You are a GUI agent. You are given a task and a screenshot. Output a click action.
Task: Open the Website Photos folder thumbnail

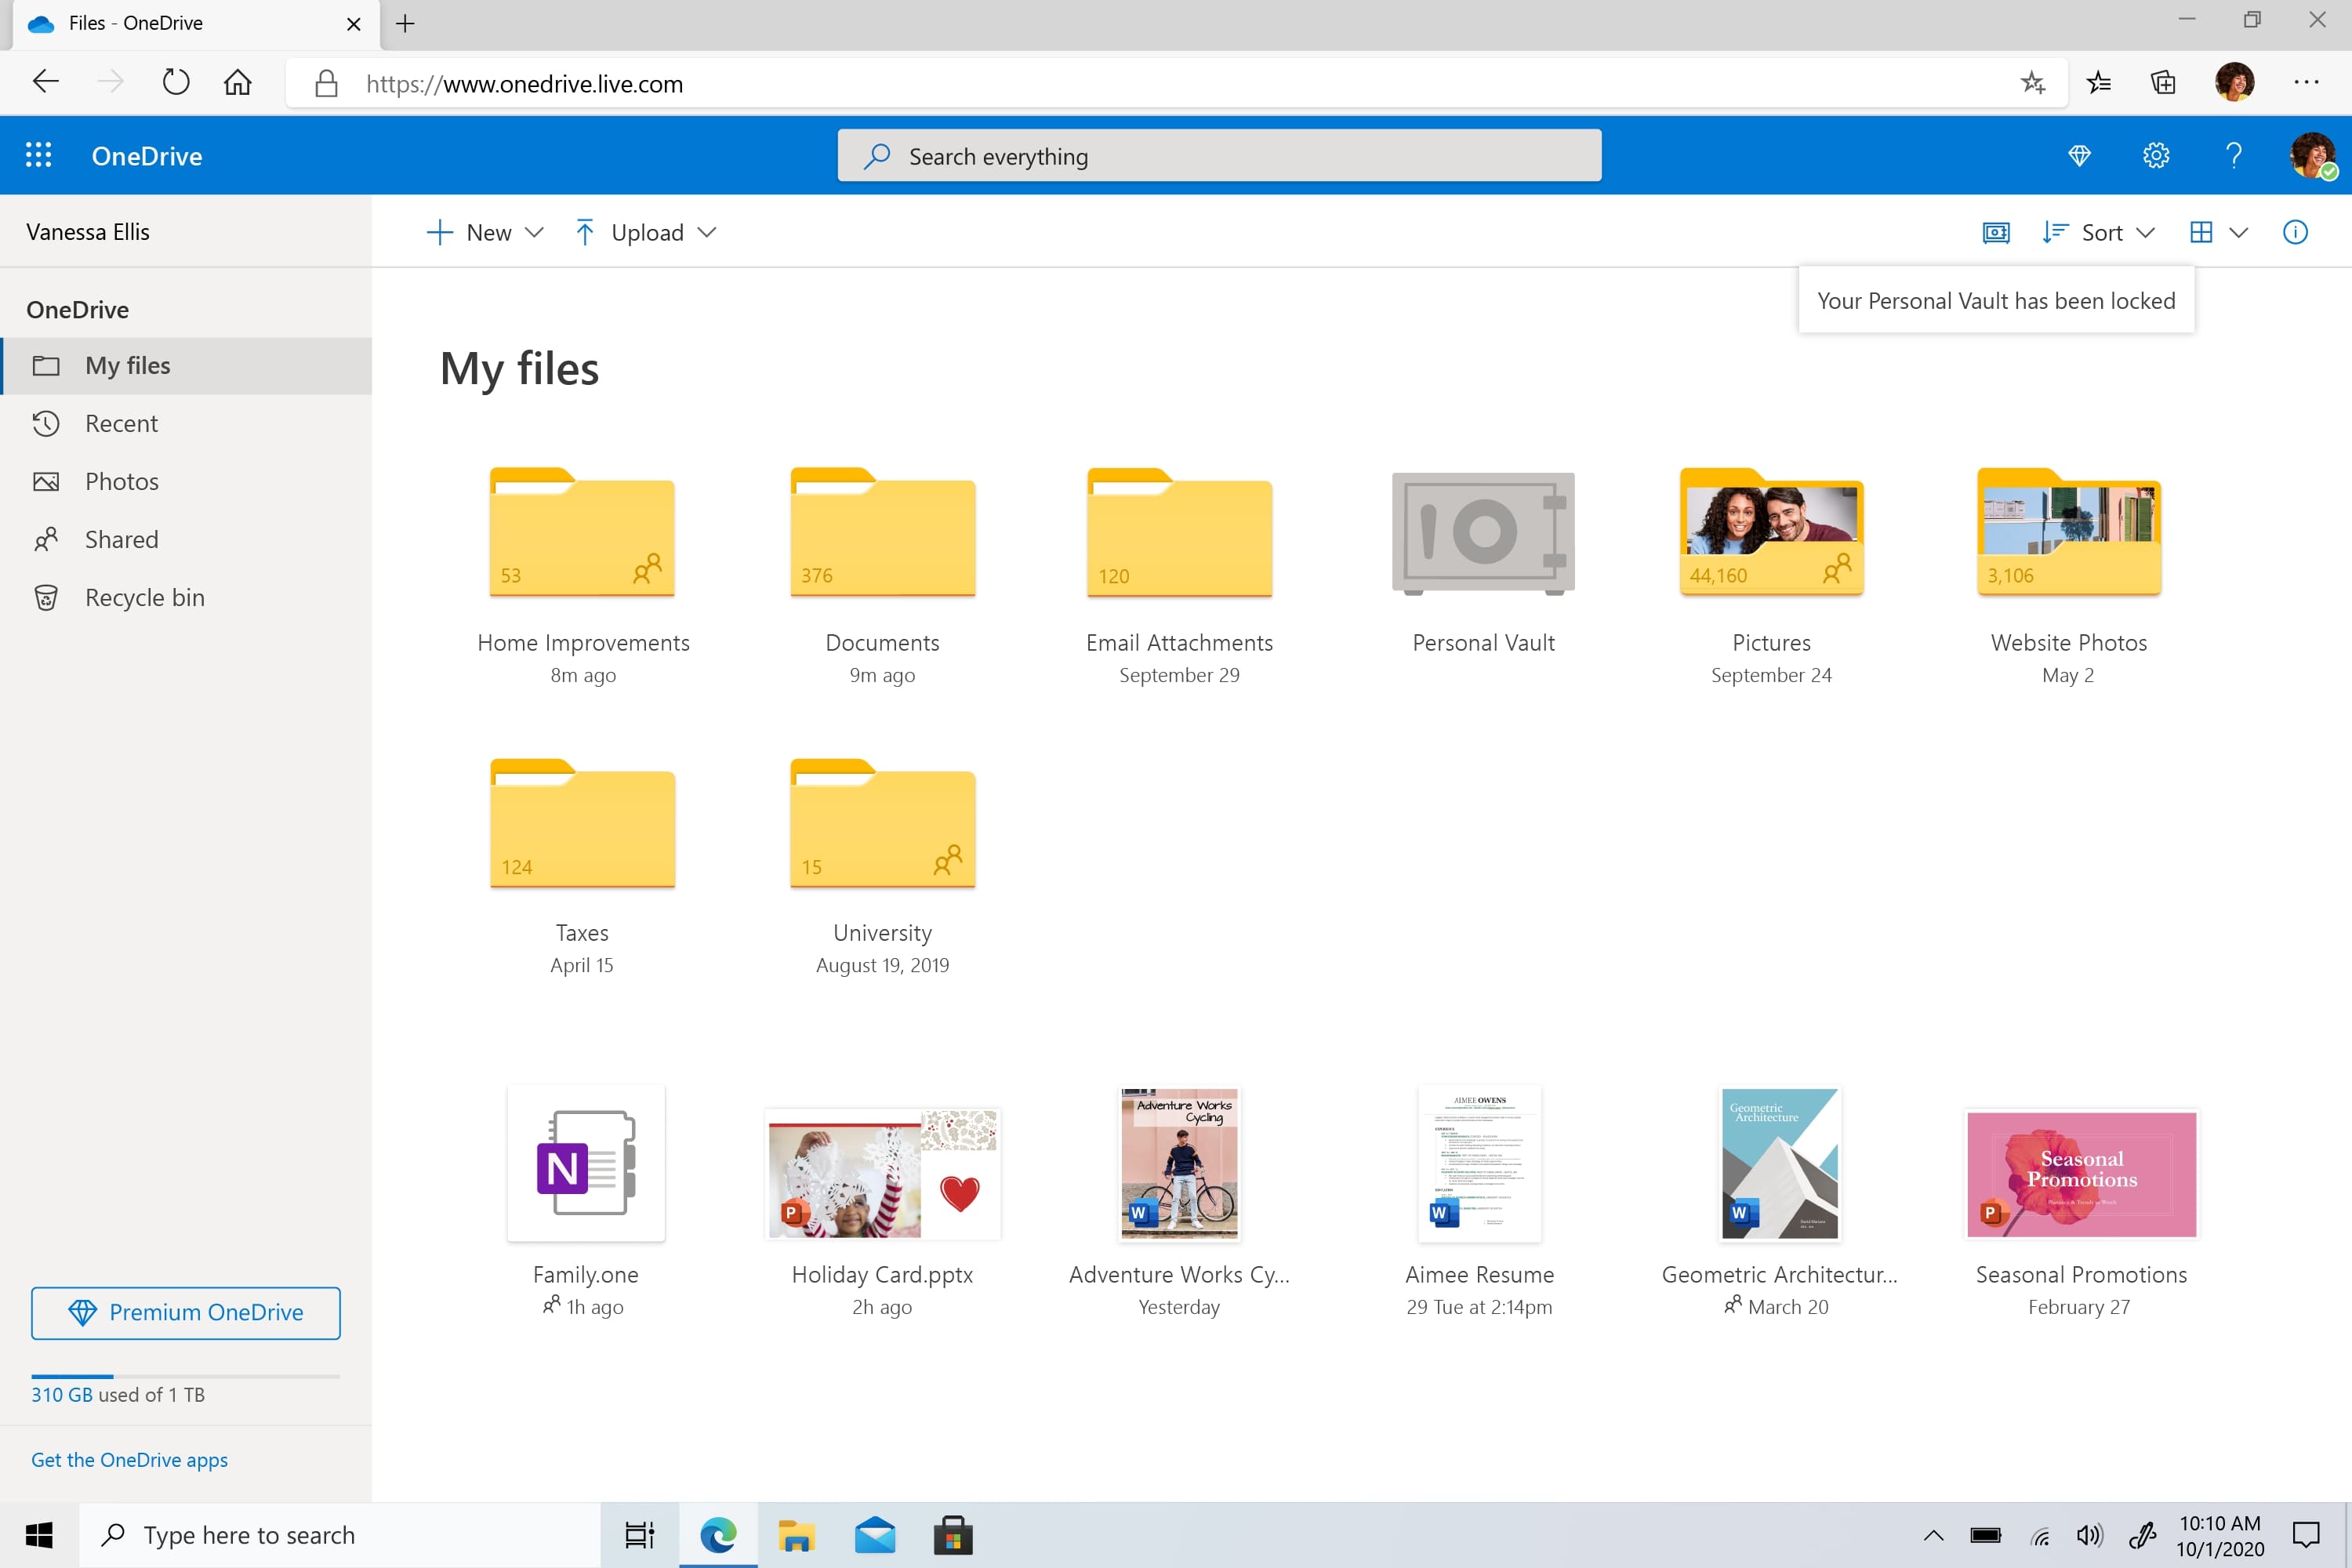click(x=2069, y=532)
